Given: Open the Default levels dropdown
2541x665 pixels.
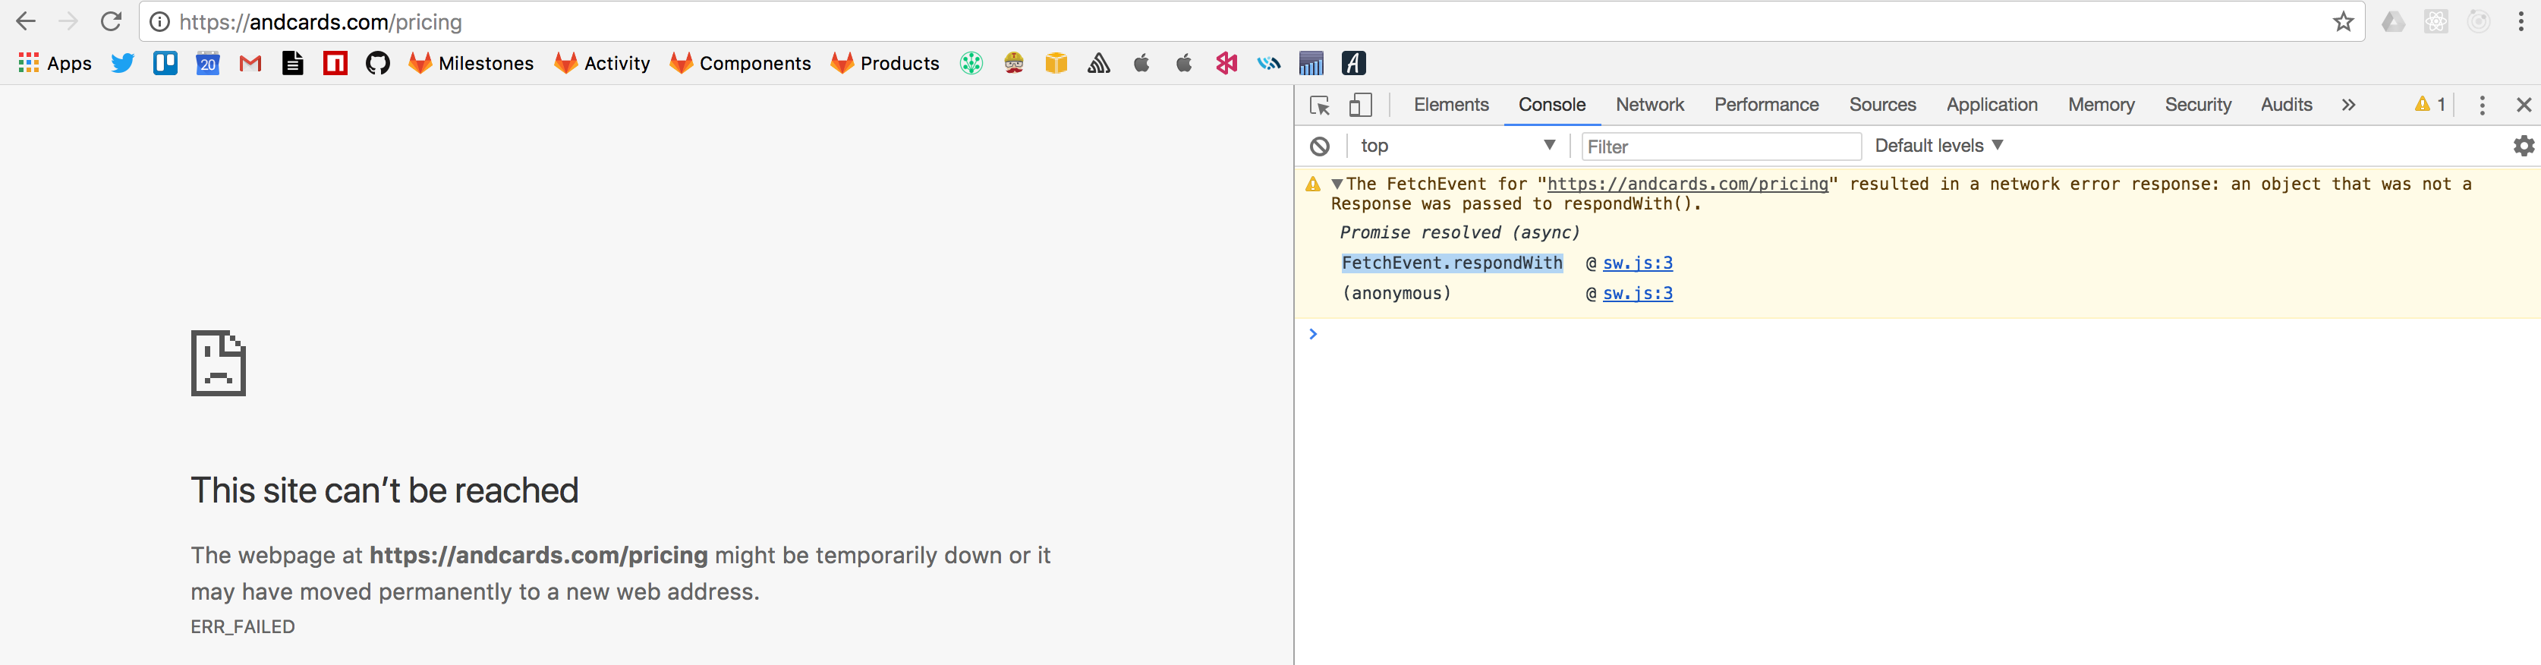Looking at the screenshot, I should (1939, 146).
